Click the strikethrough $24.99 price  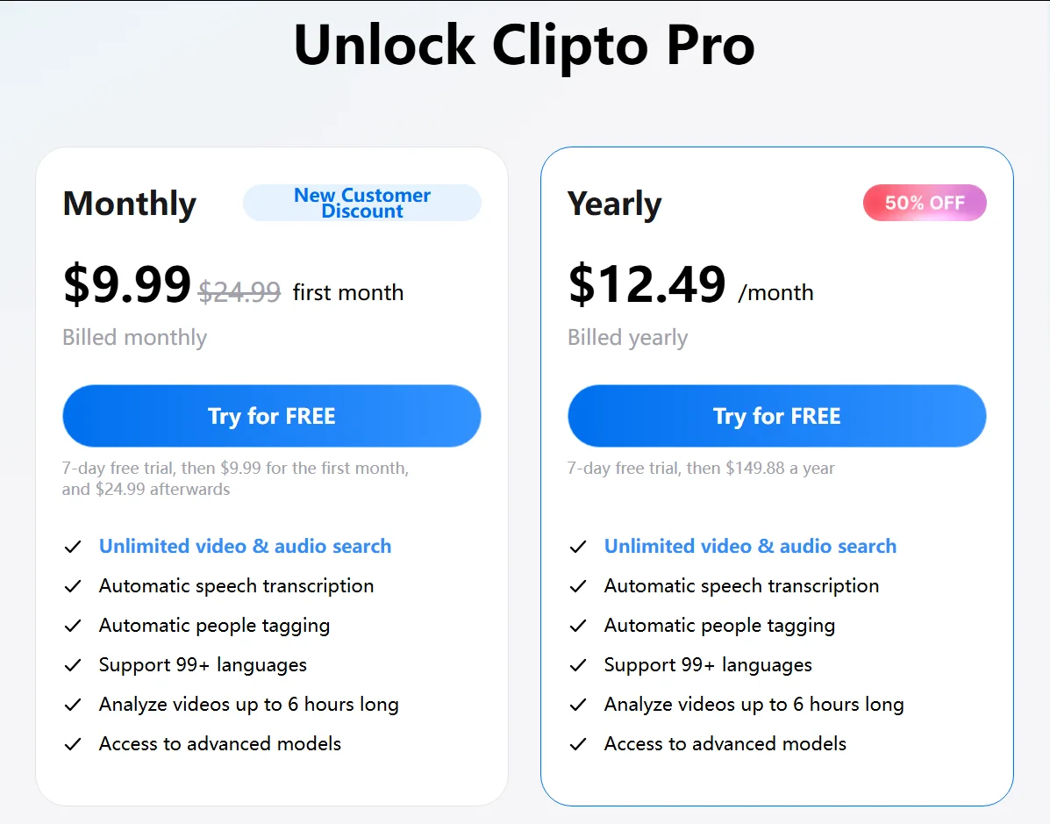coord(239,292)
